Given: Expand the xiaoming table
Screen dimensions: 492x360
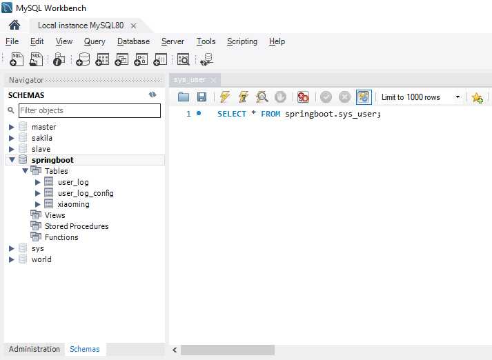Looking at the screenshot, I should point(38,204).
